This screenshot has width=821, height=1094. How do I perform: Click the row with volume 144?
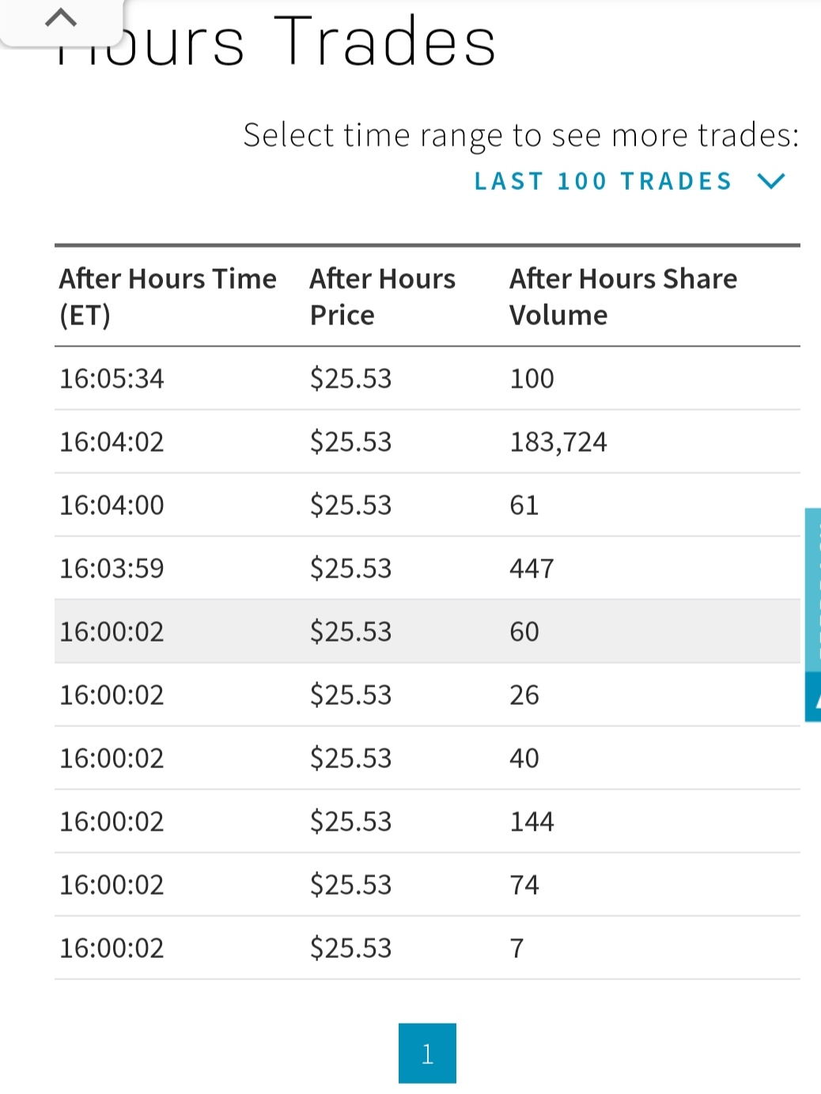(x=427, y=821)
